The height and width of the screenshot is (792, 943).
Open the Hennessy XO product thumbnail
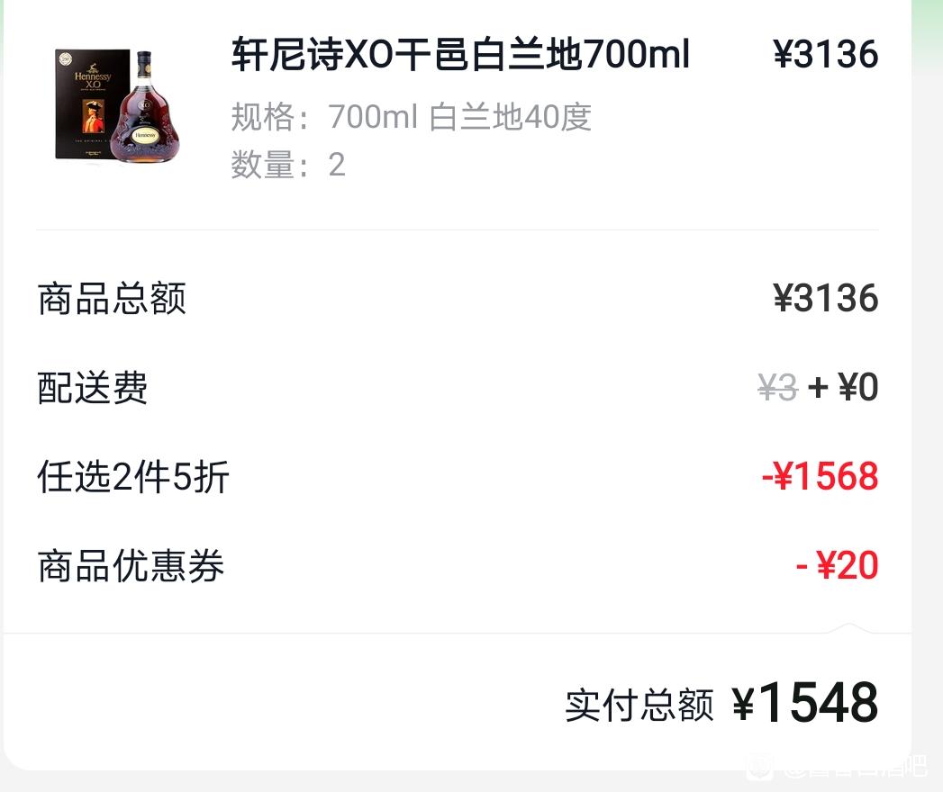pyautogui.click(x=117, y=106)
